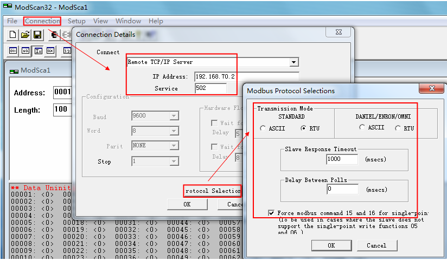
Task: Click the Save floppy disk icon
Action: [x=37, y=35]
